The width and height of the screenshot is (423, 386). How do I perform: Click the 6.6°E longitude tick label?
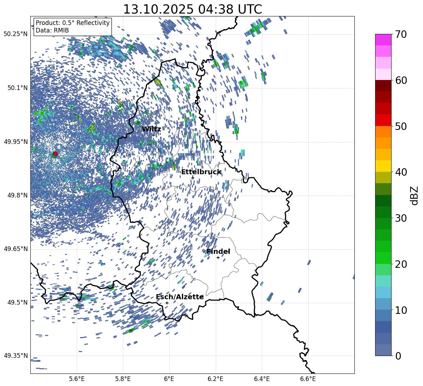pos(308,379)
